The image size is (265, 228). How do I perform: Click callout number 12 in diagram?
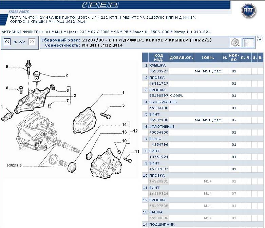pyautogui.click(x=135, y=131)
